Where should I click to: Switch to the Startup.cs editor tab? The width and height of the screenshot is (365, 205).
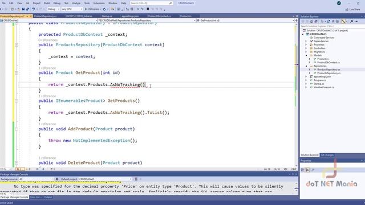point(107,16)
